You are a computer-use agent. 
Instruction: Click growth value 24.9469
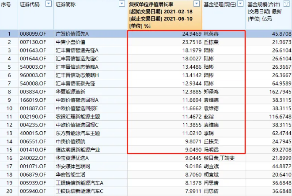192,34
